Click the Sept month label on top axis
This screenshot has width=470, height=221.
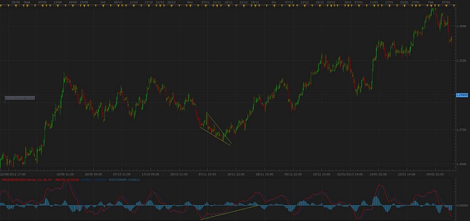click(x=27, y=2)
